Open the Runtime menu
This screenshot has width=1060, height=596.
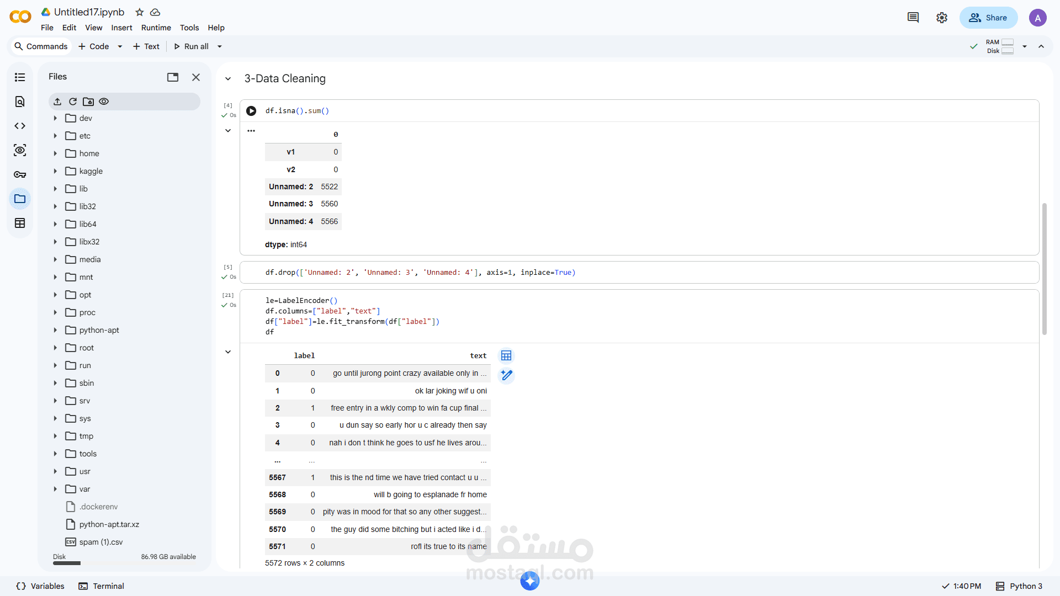(156, 28)
